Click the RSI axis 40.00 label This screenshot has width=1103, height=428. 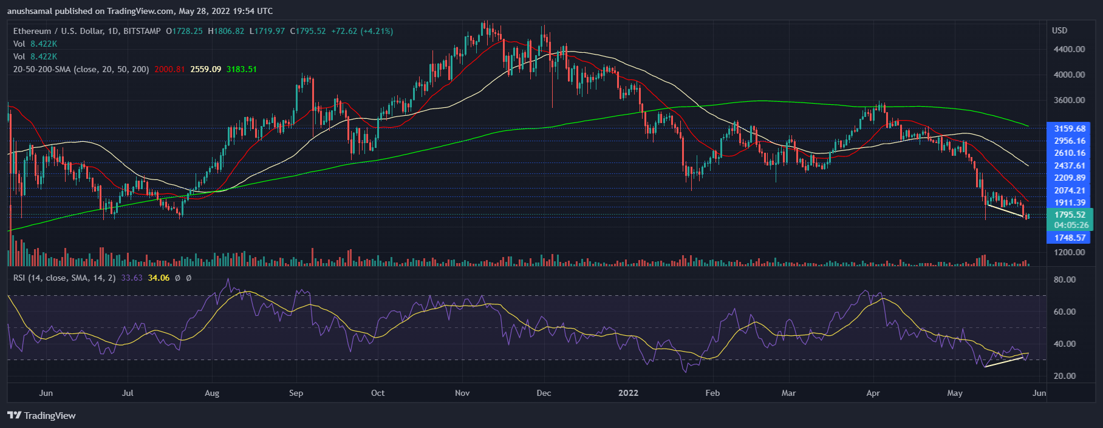1065,344
